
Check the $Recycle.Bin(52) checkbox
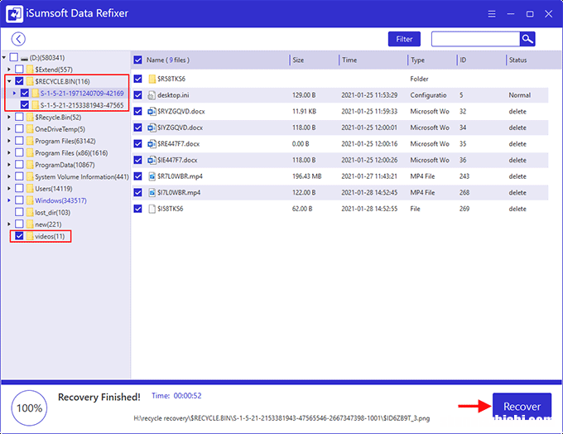[x=19, y=117]
